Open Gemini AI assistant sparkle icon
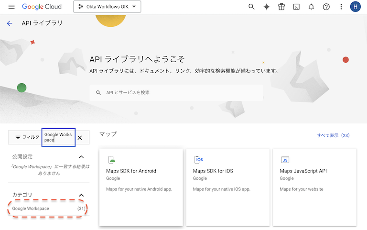 click(x=266, y=7)
